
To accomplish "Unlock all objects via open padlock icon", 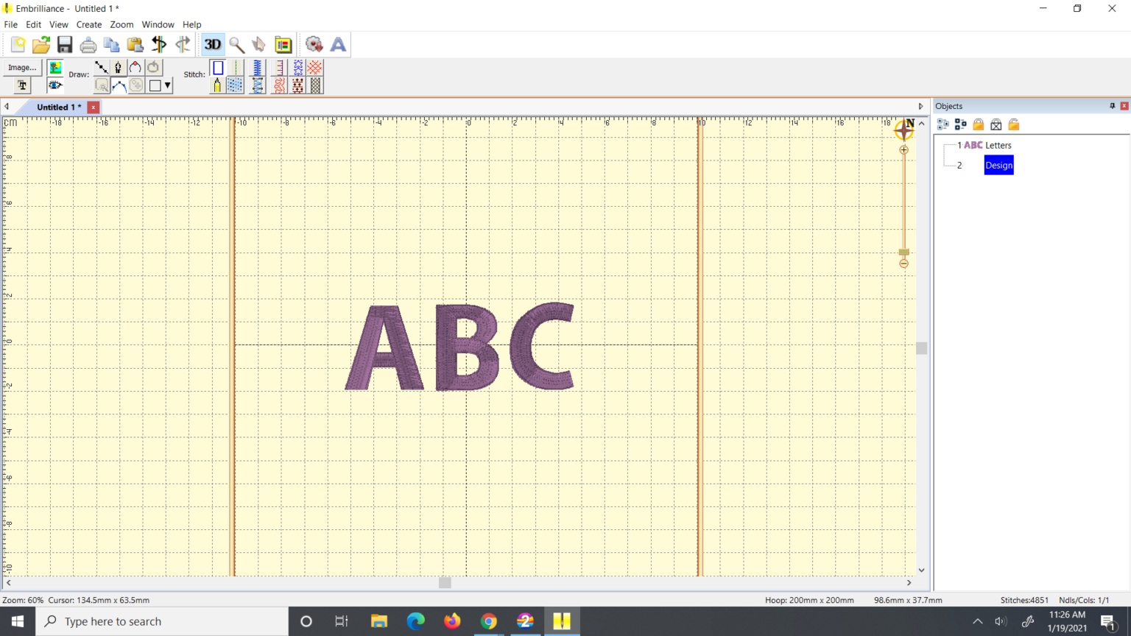I will 1013,124.
